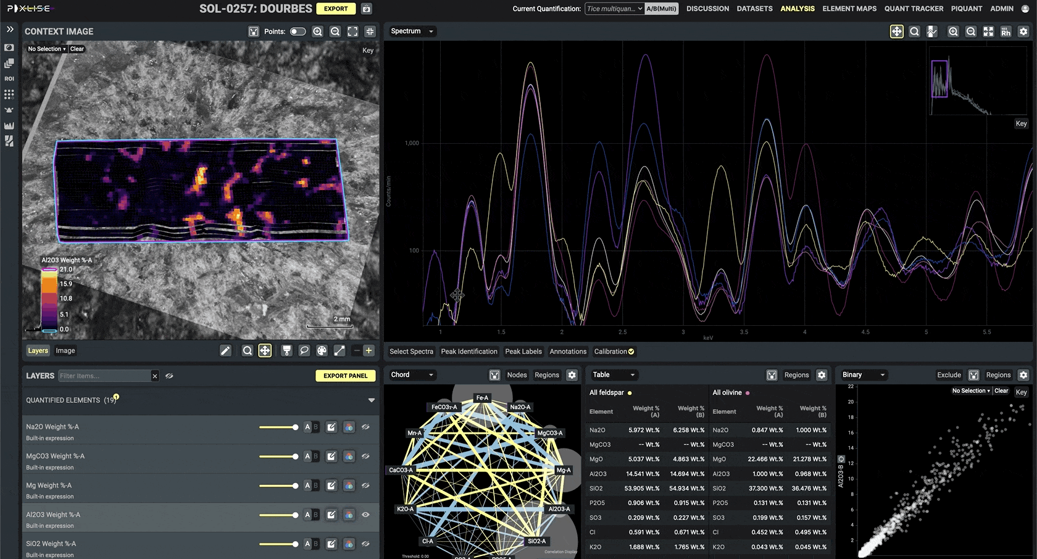Open Peak Identification below spectrum
Screen dimensions: 1037x559
469,352
